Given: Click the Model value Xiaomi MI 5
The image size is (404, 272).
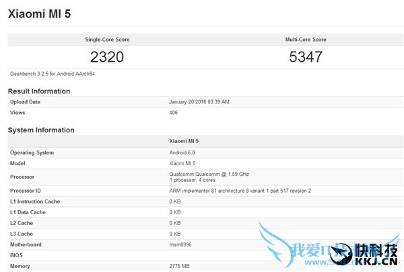Looking at the screenshot, I should tap(182, 163).
